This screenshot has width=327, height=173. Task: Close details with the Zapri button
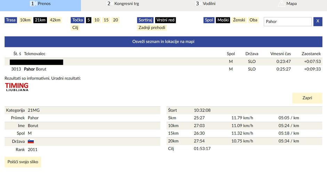coord(307,98)
